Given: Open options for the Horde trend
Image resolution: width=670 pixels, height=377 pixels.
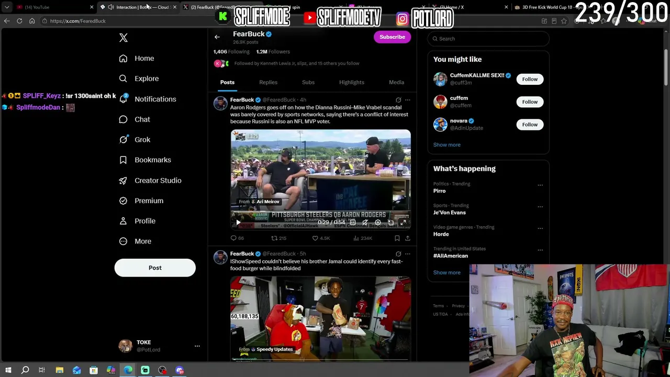Looking at the screenshot, I should click(540, 228).
